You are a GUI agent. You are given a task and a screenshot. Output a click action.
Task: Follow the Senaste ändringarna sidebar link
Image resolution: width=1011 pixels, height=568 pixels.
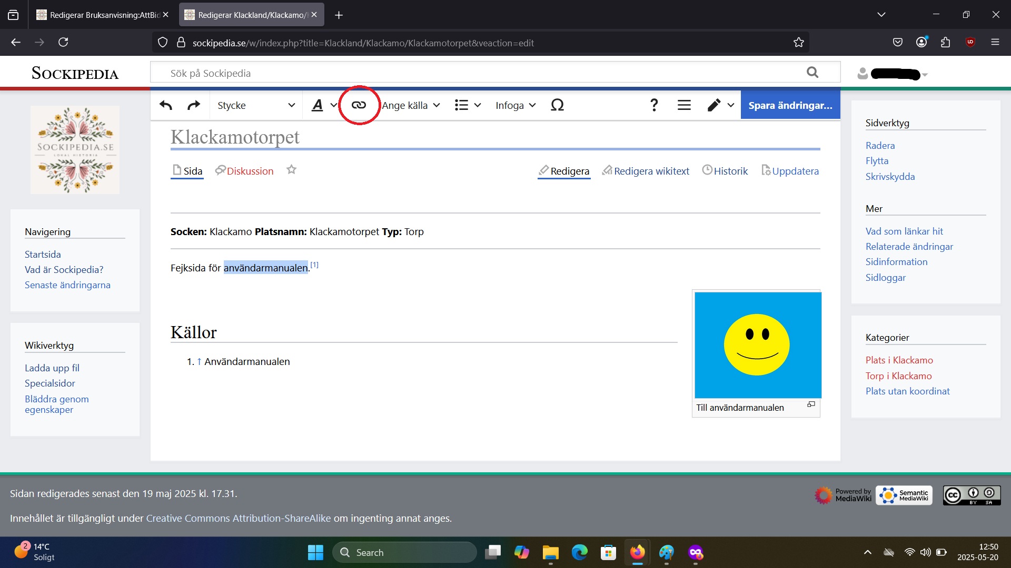click(x=67, y=285)
